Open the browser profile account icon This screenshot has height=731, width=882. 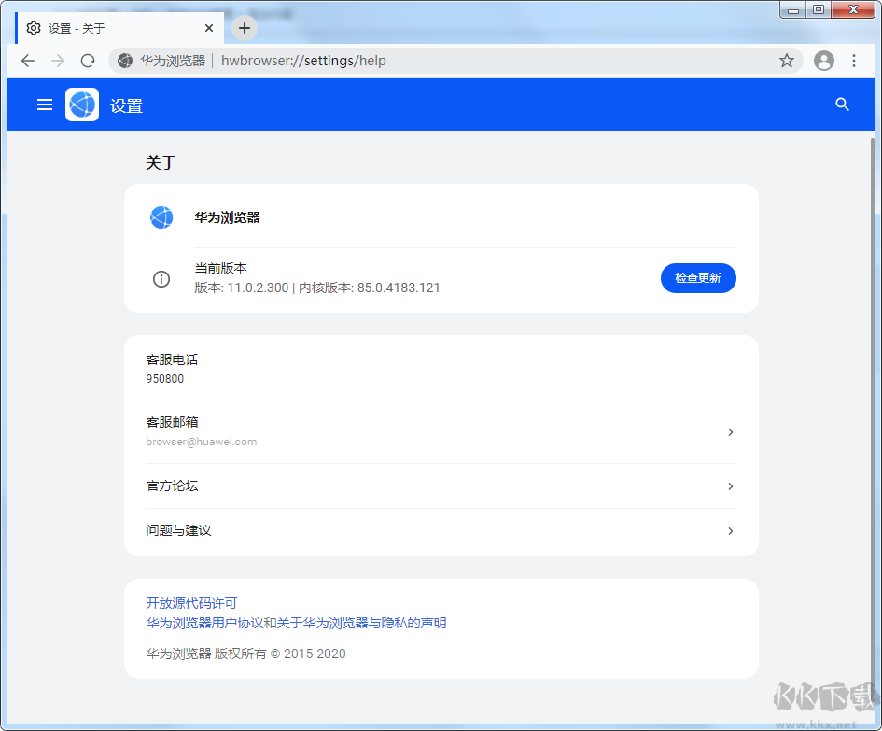click(x=823, y=60)
